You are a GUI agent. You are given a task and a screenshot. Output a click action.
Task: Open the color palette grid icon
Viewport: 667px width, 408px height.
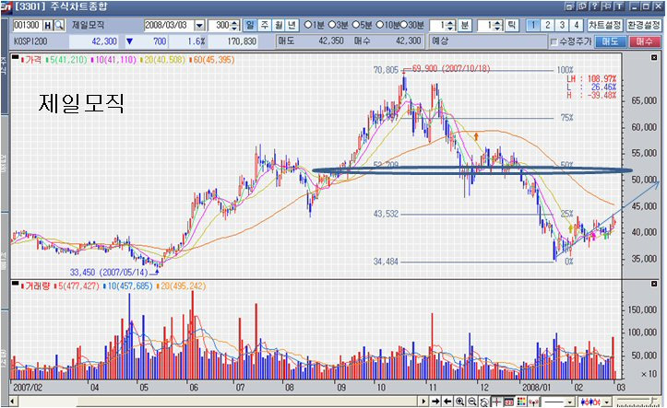521,402
